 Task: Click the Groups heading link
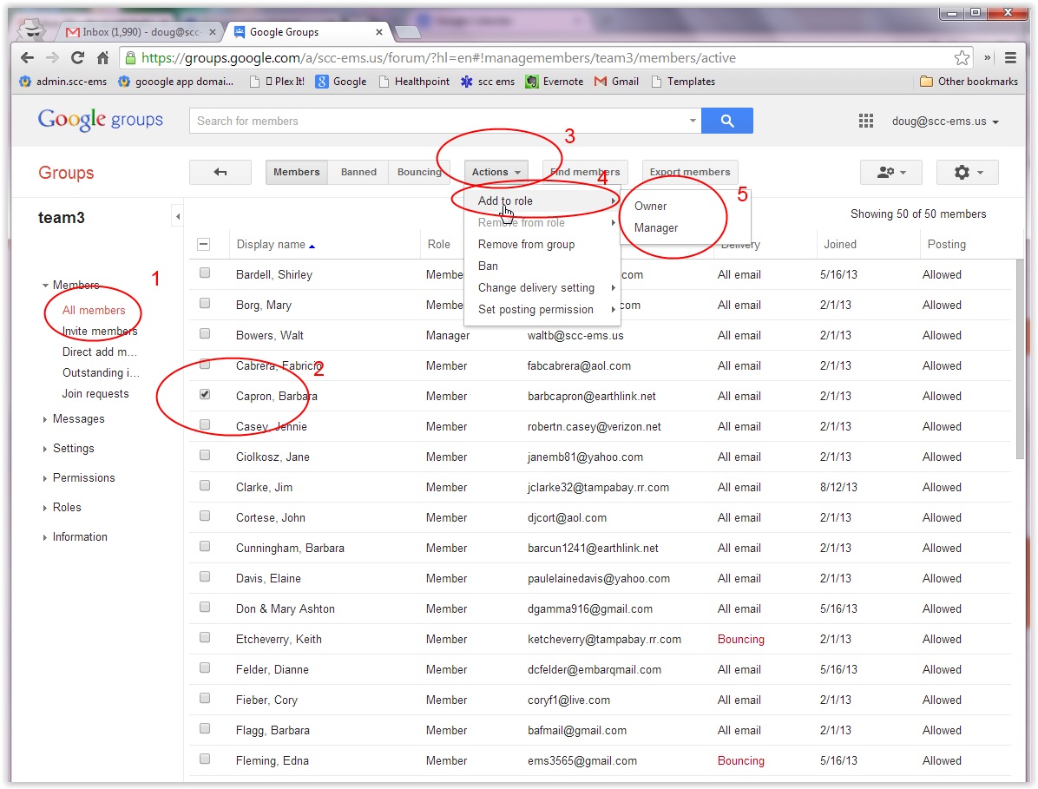[66, 173]
